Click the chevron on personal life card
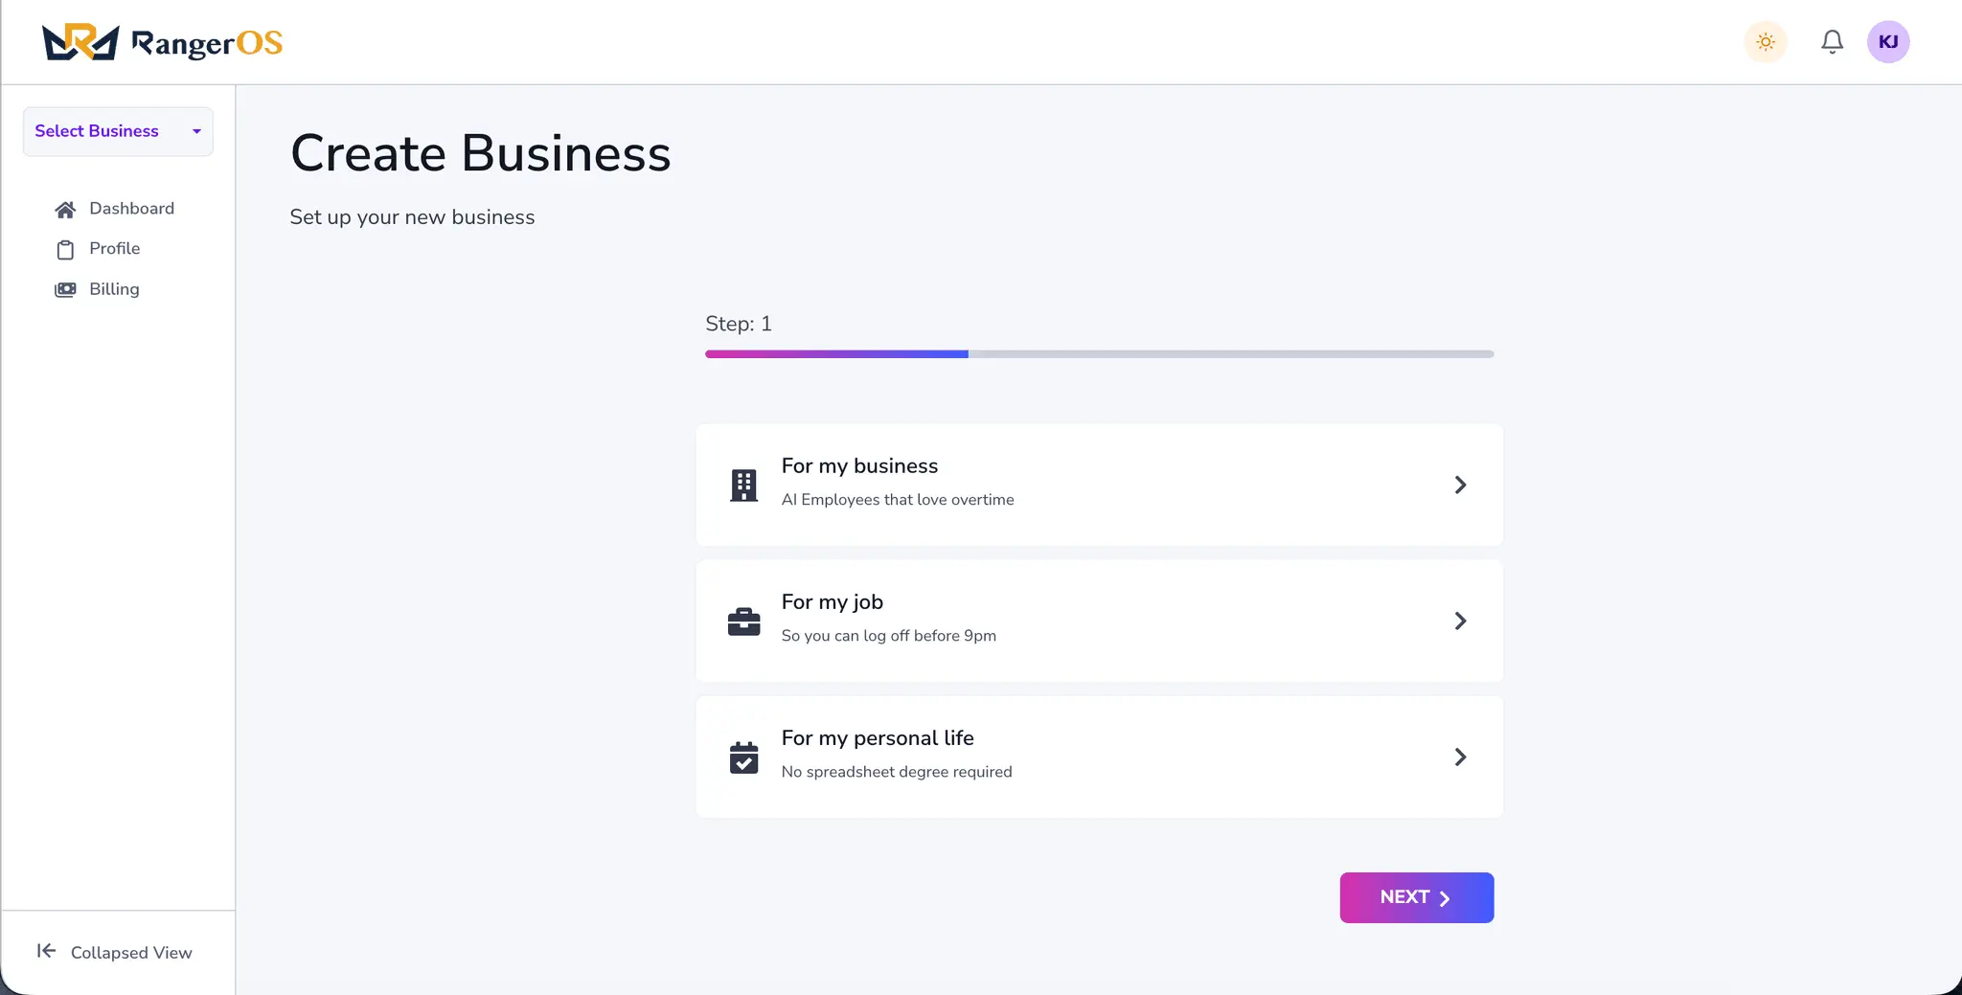The height and width of the screenshot is (995, 1962). (1460, 758)
